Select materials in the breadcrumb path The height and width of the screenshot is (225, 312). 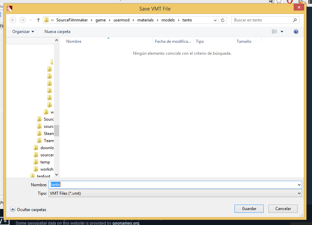tap(145, 20)
